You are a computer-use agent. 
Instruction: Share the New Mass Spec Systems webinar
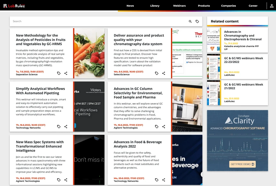click(x=66, y=180)
